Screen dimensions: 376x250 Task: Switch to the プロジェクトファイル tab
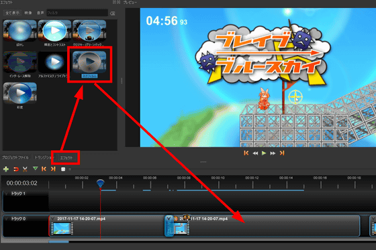click(15, 158)
